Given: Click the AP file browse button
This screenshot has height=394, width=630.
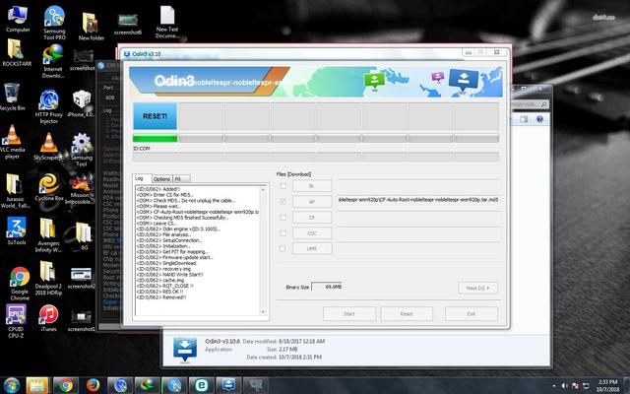Looking at the screenshot, I should coord(312,201).
